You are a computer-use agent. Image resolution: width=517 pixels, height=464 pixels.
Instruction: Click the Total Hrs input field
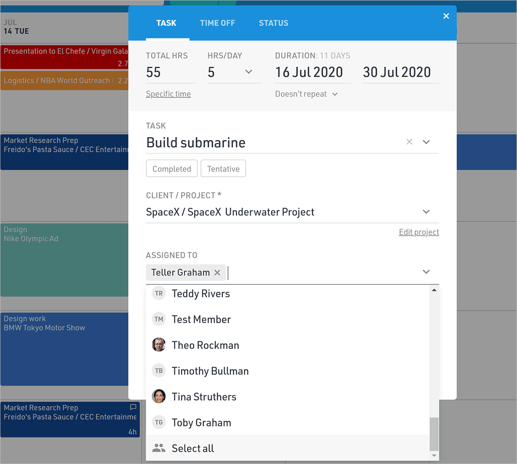click(x=170, y=72)
